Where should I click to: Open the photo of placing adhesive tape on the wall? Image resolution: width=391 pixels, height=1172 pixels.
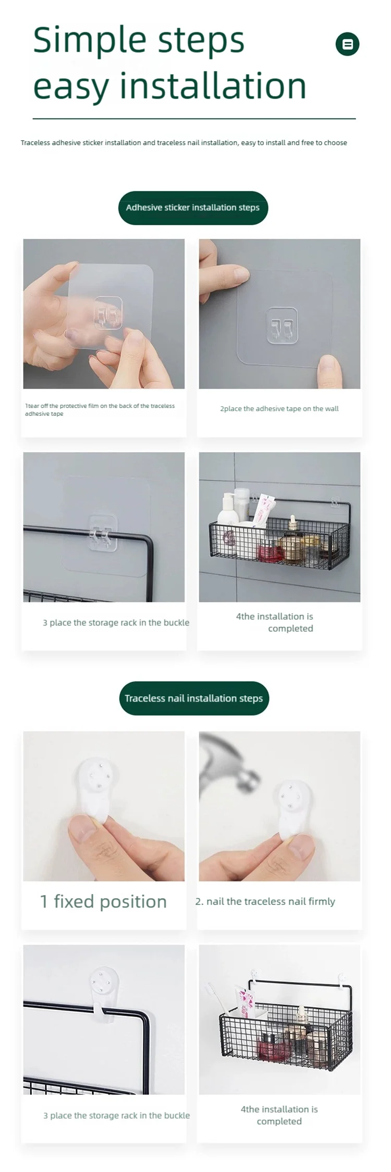click(279, 313)
